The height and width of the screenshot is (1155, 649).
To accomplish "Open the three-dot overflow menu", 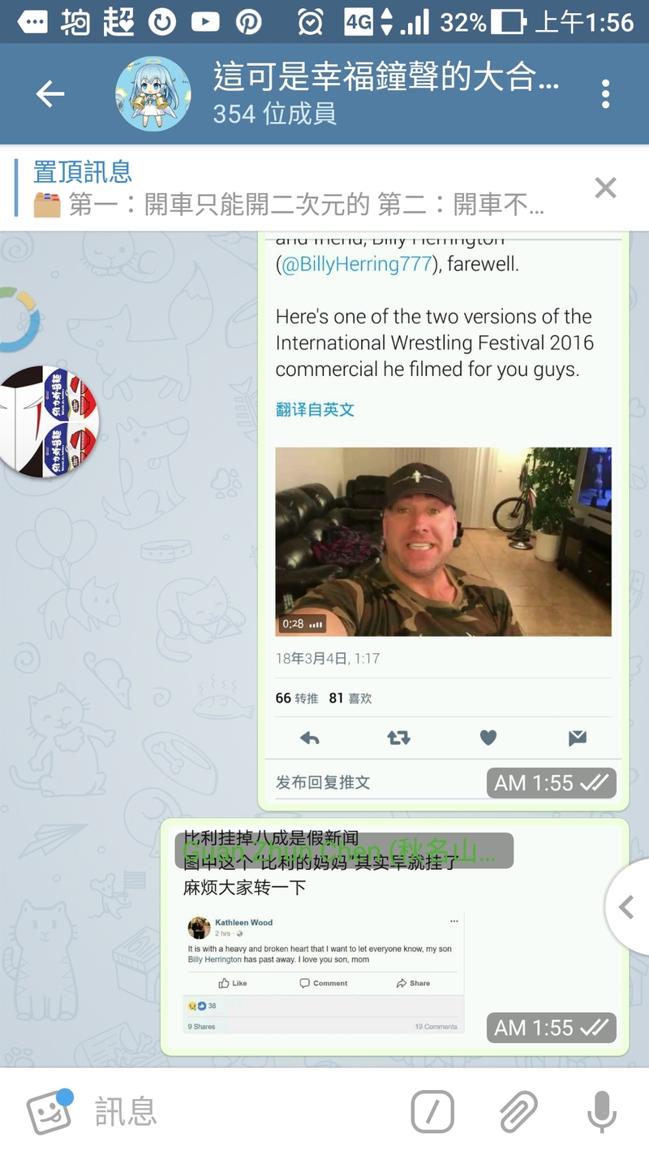I will point(605,94).
